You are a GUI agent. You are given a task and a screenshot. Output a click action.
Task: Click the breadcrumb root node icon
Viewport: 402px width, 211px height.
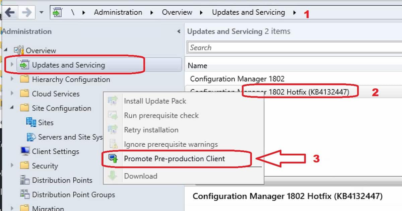pyautogui.click(x=58, y=13)
